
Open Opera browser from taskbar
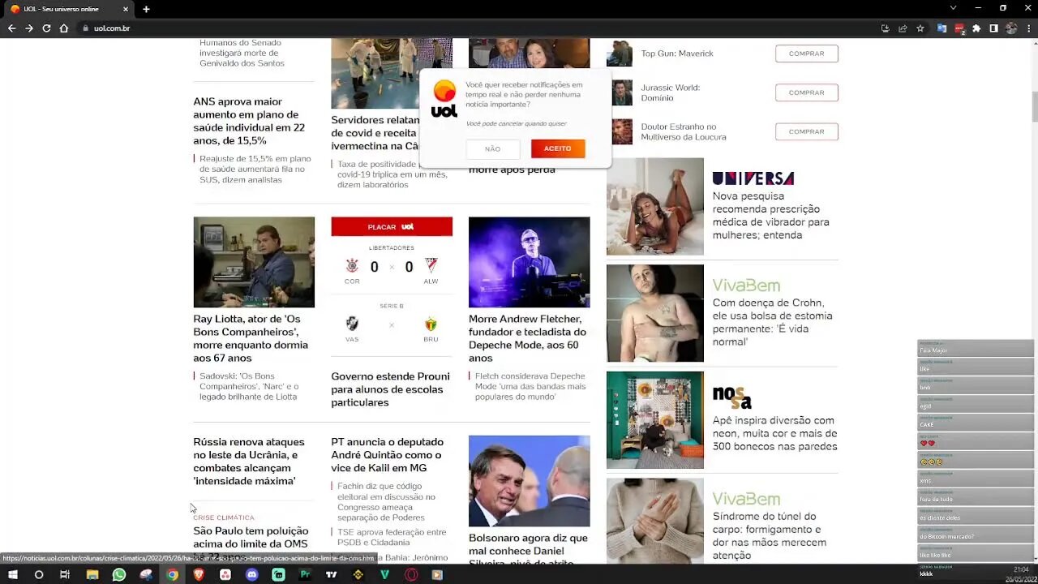(x=411, y=575)
